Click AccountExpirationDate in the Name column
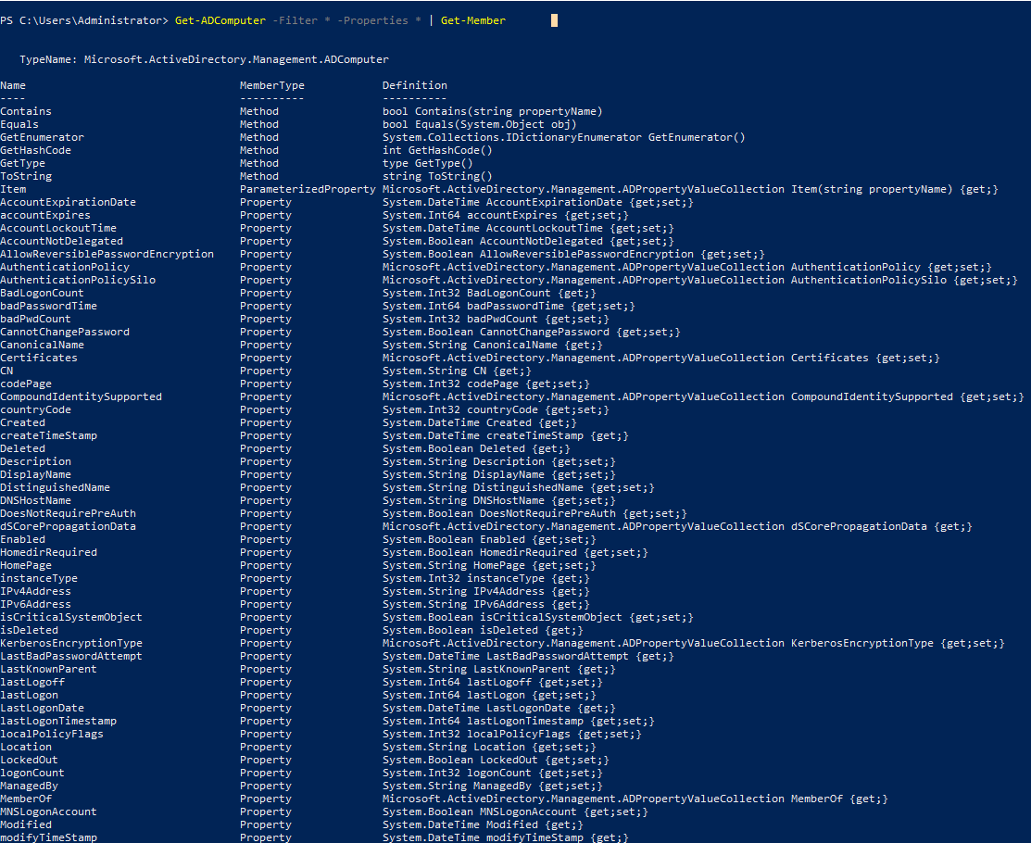The image size is (1031, 843). [x=68, y=202]
